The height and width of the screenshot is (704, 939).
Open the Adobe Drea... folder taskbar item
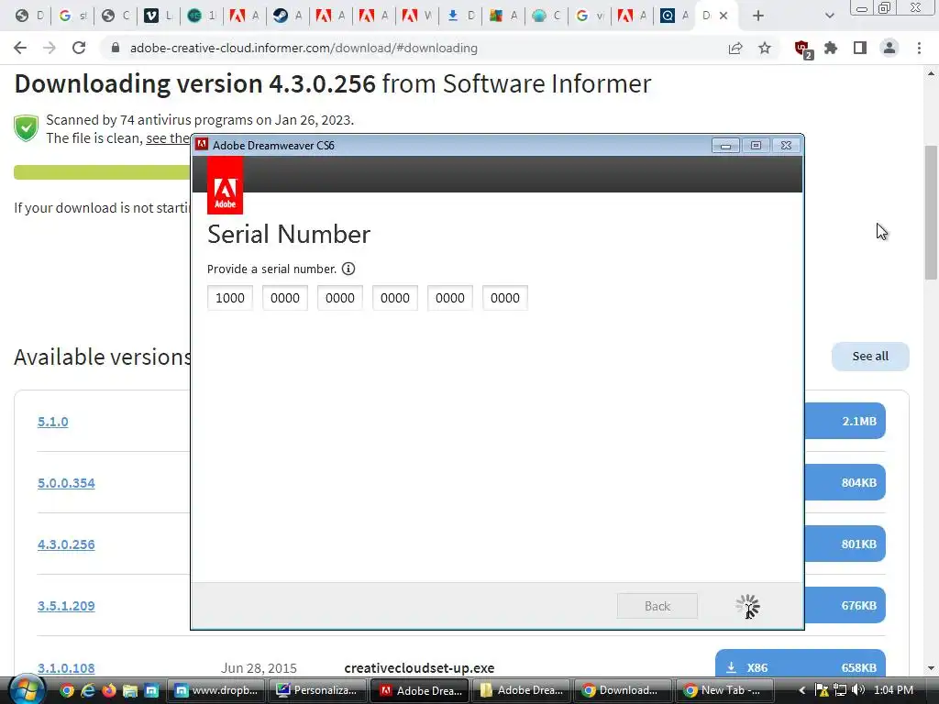(x=522, y=690)
